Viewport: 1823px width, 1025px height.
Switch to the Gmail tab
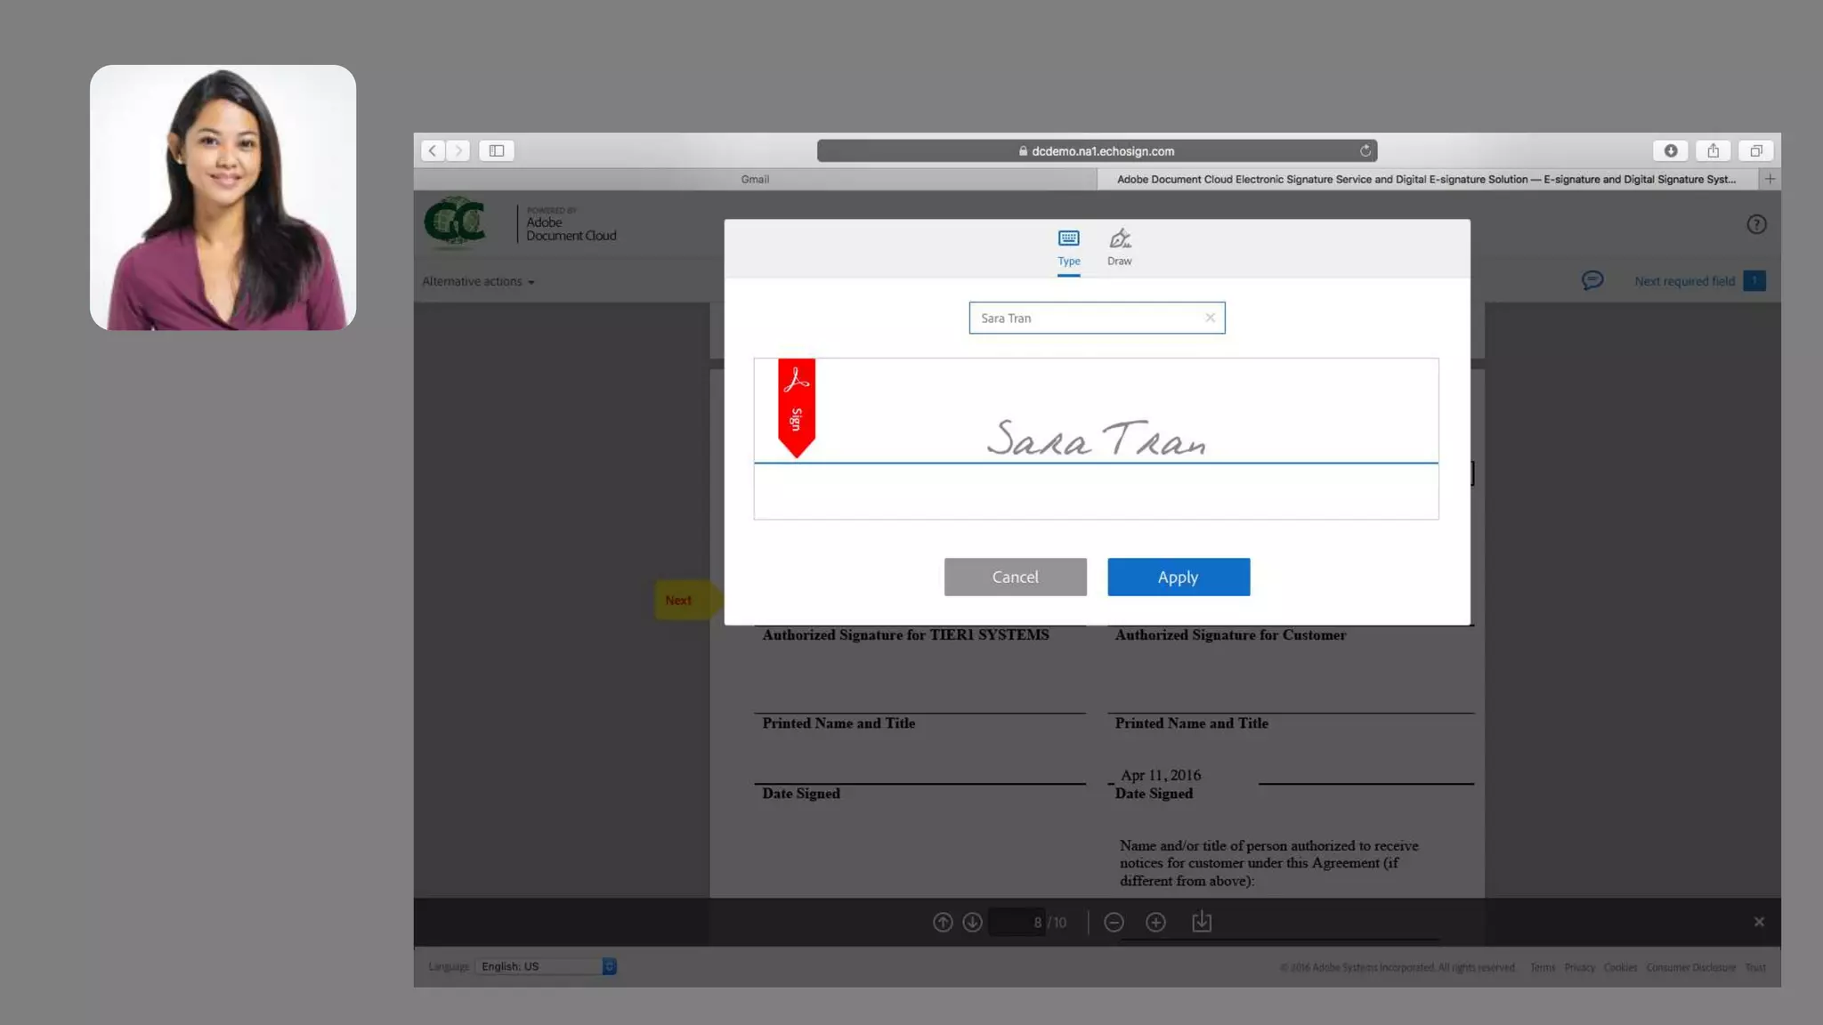[x=755, y=179]
